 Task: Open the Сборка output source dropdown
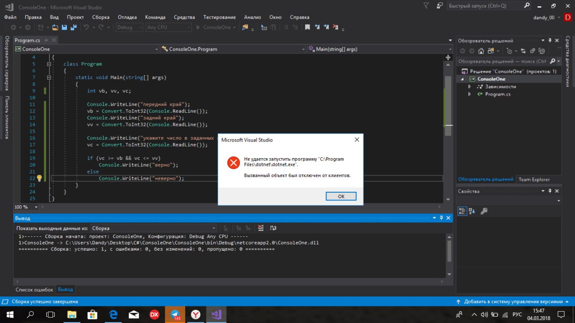coord(155,228)
